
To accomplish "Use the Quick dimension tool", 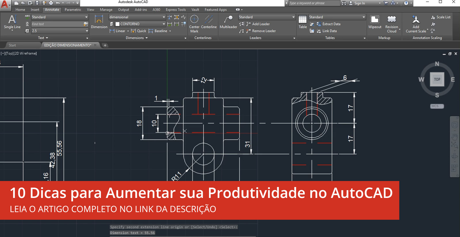I will (139, 31).
